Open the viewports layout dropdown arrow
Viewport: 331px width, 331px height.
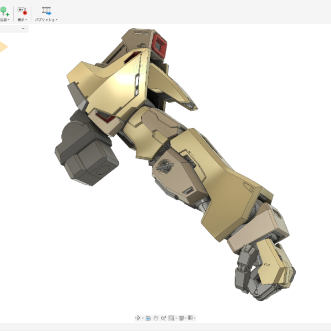[x=195, y=318]
